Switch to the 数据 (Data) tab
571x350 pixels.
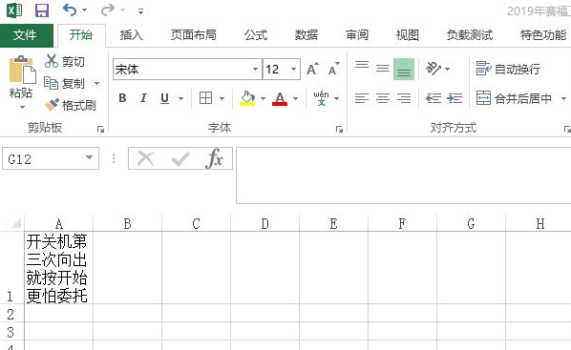tap(307, 35)
